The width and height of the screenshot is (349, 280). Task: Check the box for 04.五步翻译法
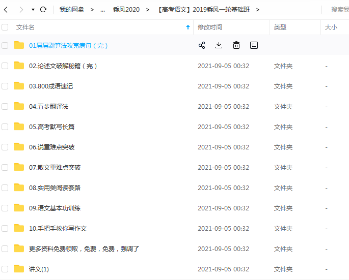(5, 106)
